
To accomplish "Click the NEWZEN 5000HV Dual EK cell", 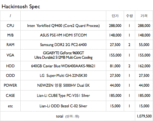I will (63, 85).
